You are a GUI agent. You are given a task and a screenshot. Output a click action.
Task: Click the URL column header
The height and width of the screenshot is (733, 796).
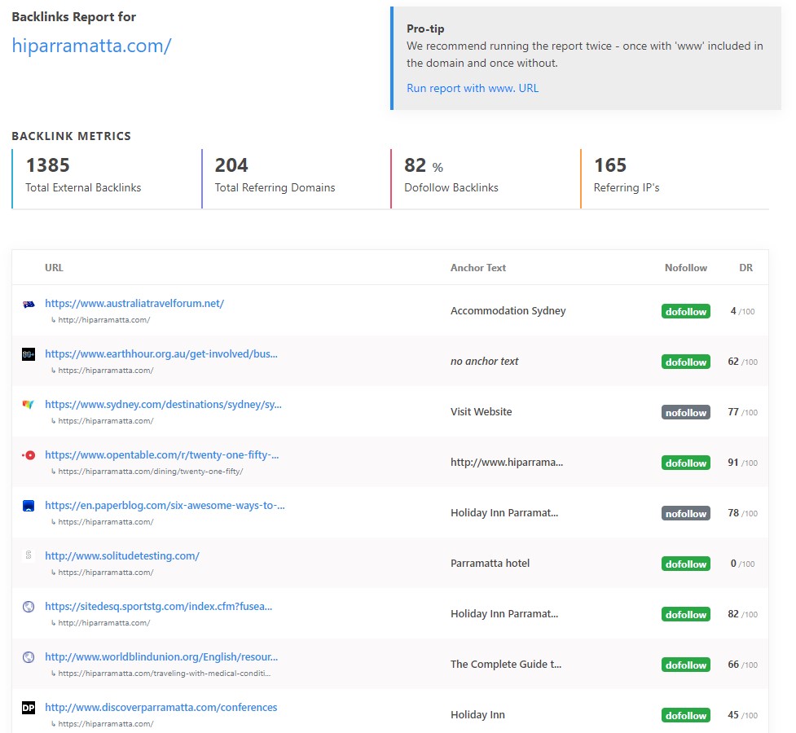54,267
